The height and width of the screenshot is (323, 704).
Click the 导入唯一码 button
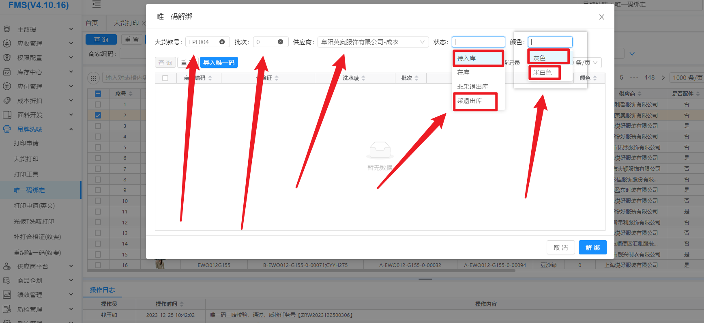point(219,62)
